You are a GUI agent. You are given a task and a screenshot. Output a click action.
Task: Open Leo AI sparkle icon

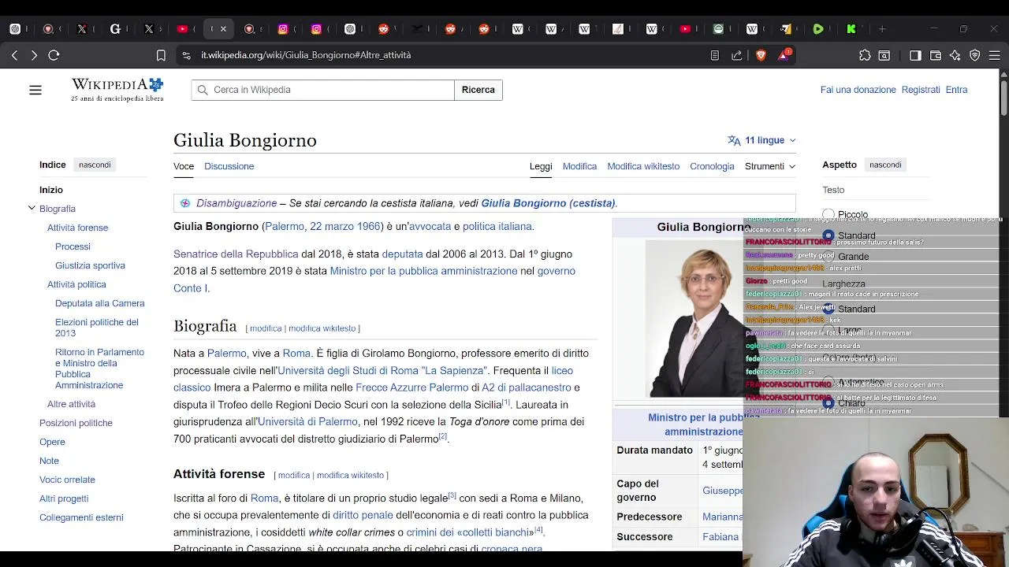click(955, 55)
